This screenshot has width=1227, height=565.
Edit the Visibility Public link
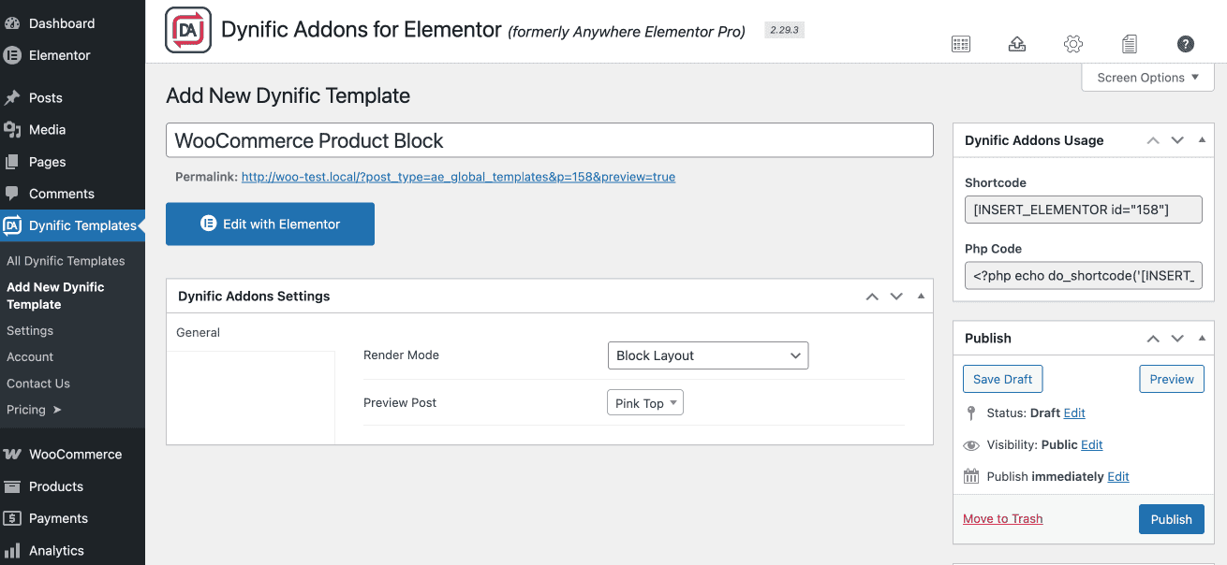pos(1092,445)
